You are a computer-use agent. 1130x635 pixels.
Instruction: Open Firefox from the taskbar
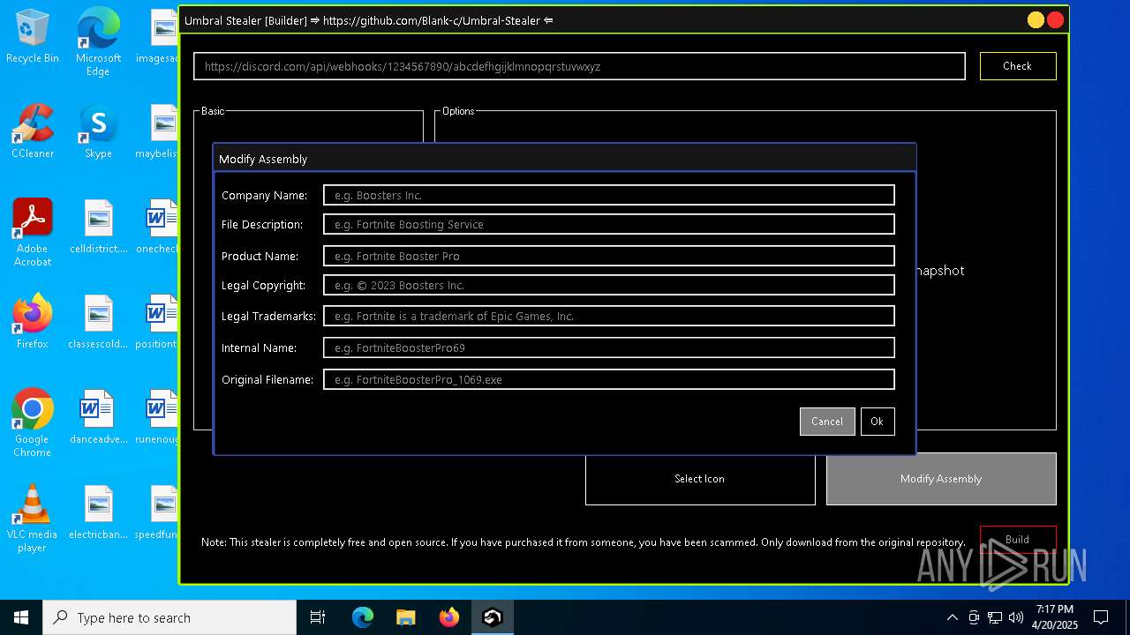[x=448, y=617]
